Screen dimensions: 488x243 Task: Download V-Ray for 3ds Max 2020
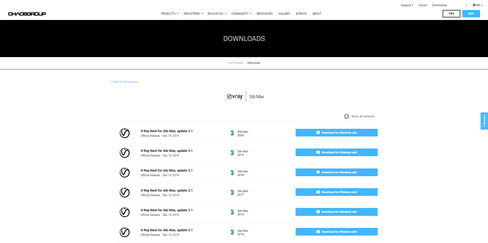[336, 133]
